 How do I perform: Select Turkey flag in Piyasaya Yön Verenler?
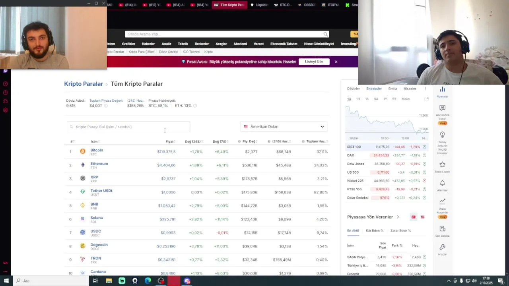[414, 217]
